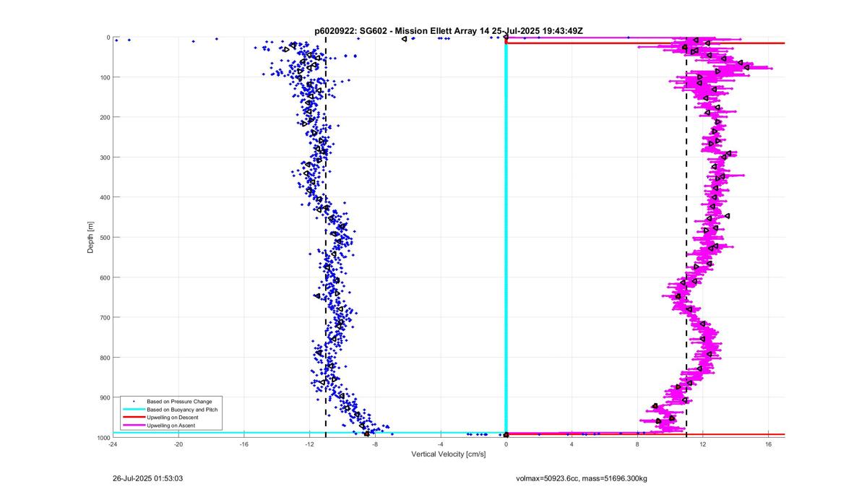The image size is (867, 492).
Task: Click the 700 tick on the Depth axis
Action: click(x=105, y=318)
